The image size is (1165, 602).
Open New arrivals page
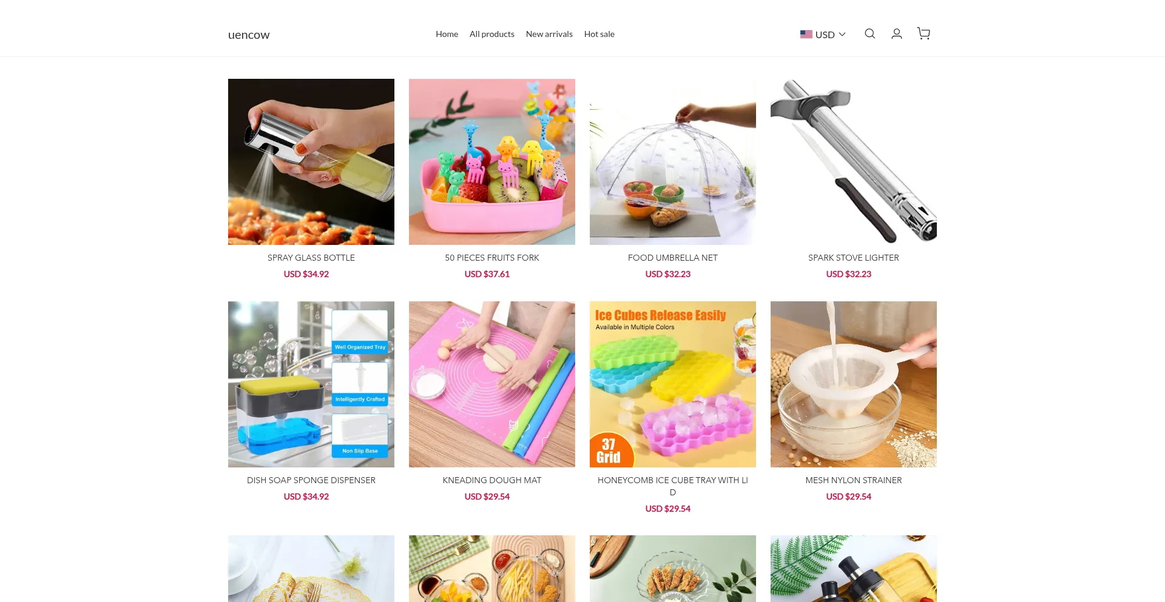[x=549, y=34]
